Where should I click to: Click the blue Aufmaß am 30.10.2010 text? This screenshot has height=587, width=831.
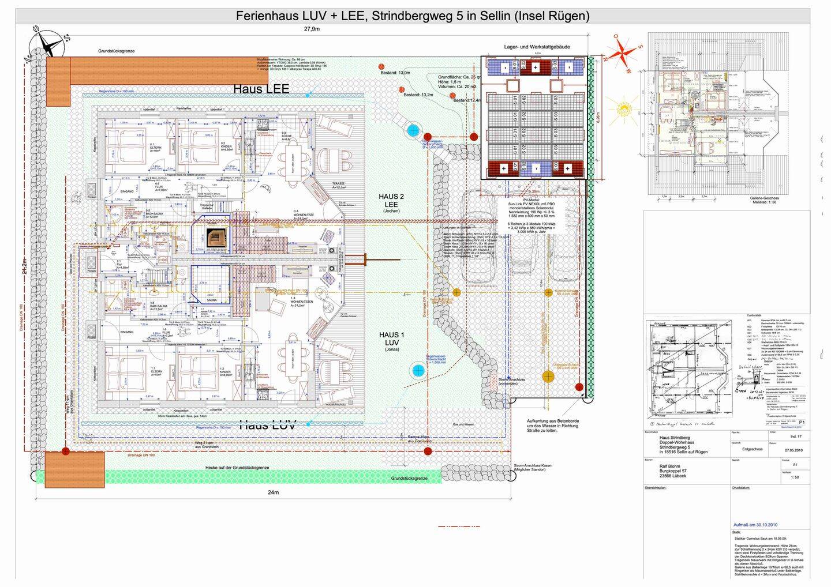click(x=755, y=525)
